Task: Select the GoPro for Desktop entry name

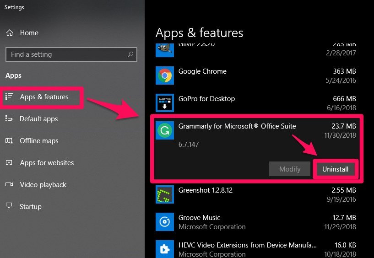Action: [206, 99]
